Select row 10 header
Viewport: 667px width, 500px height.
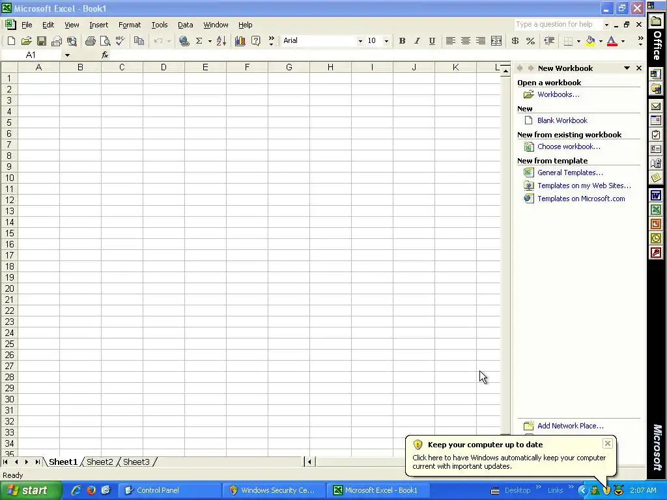9,178
